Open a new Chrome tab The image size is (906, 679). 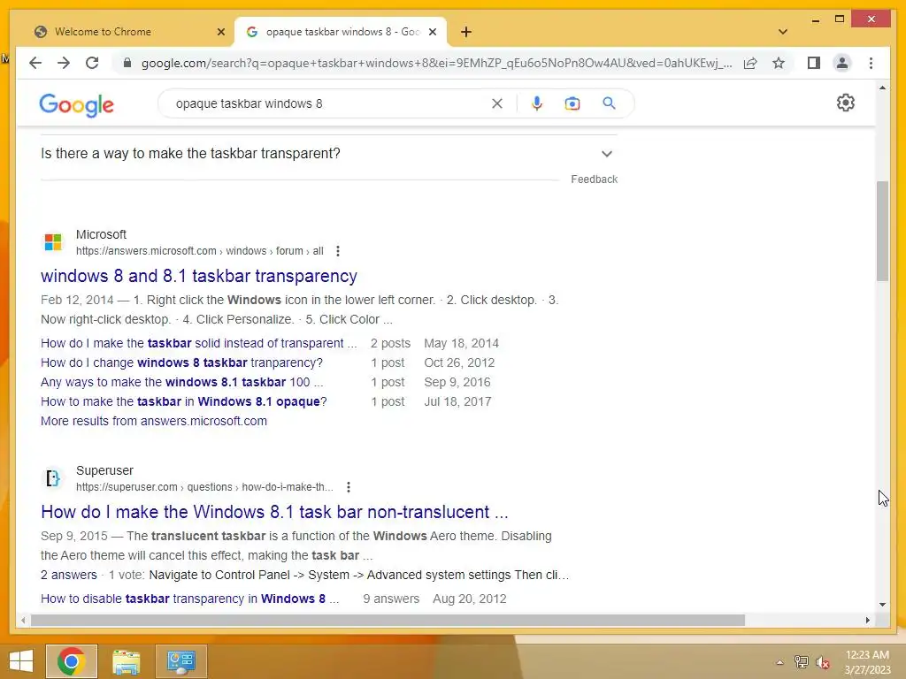click(466, 32)
